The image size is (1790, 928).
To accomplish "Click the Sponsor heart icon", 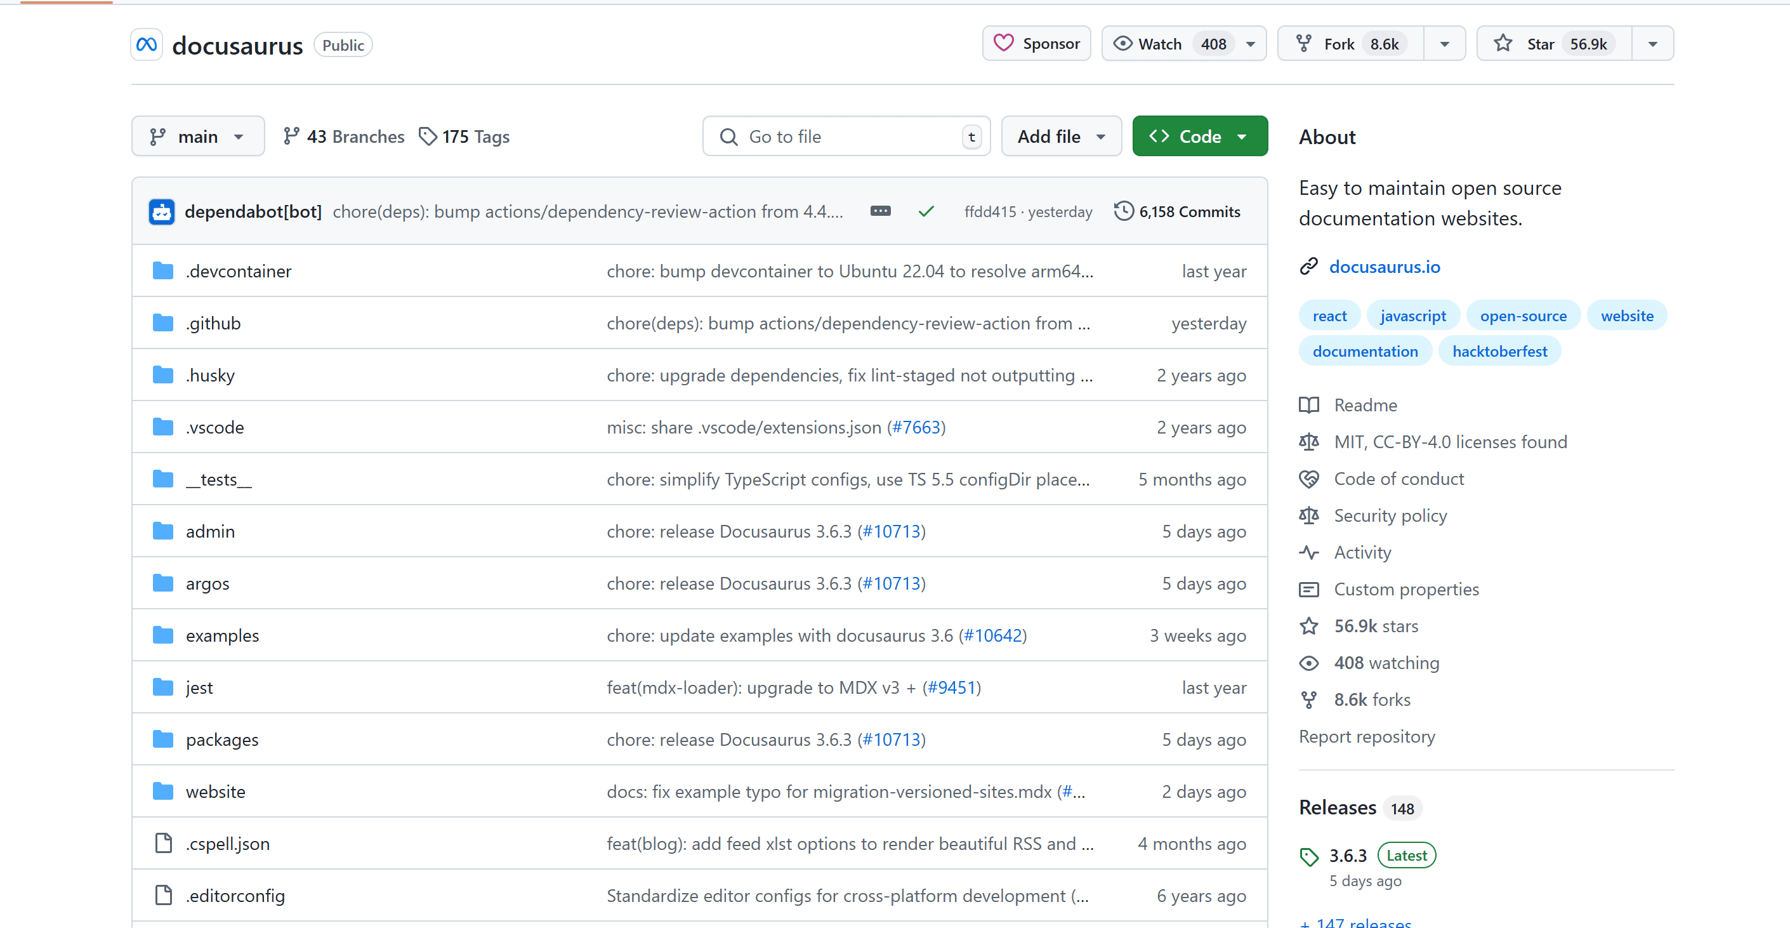I will point(1004,43).
